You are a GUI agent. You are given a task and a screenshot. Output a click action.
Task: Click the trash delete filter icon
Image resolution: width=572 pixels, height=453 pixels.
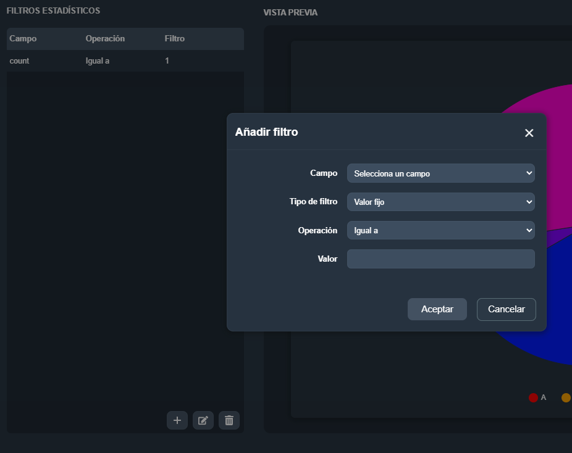pyautogui.click(x=229, y=420)
